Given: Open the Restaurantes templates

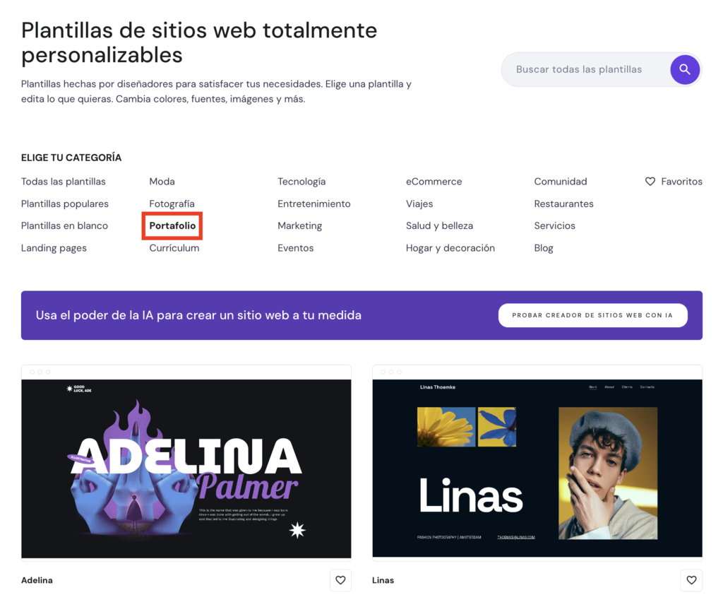Looking at the screenshot, I should [563, 204].
